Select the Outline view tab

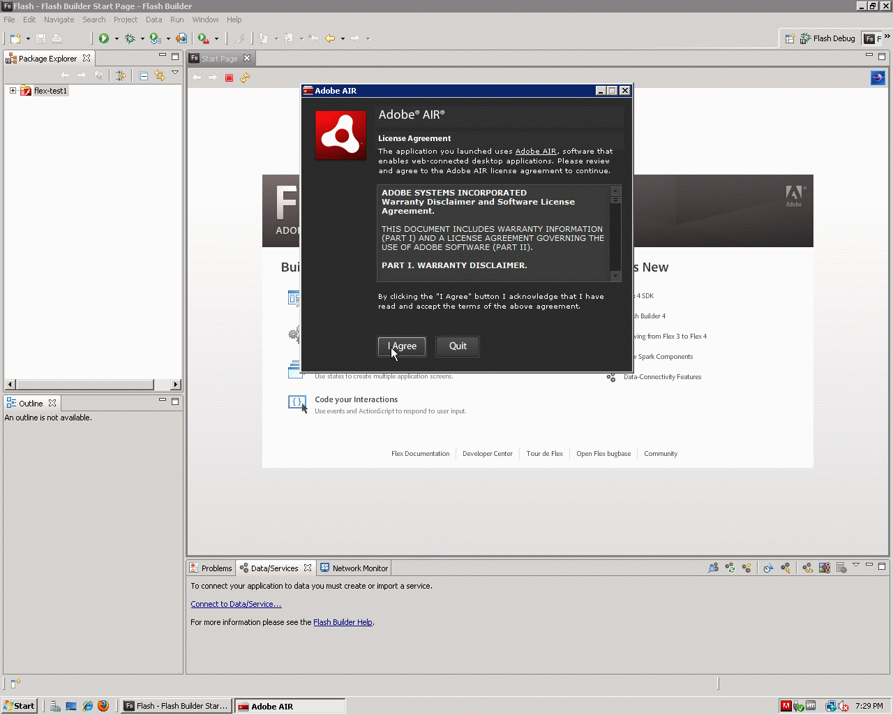31,404
